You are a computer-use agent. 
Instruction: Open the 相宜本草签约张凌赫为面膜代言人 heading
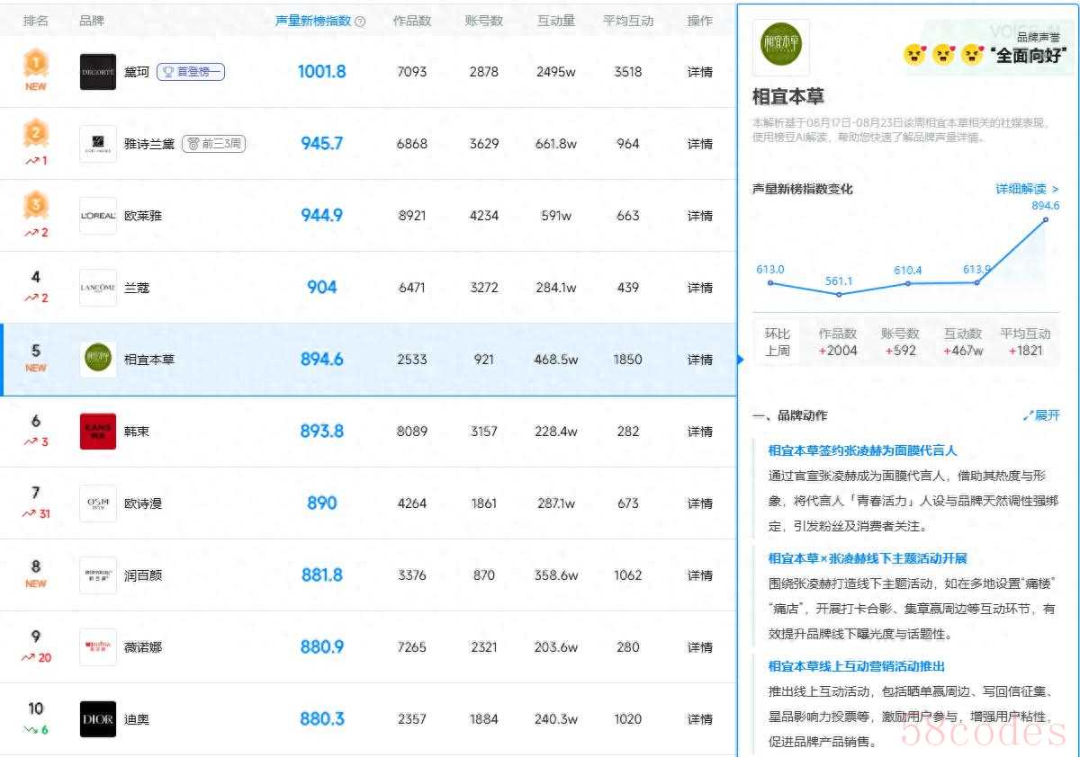point(862,450)
